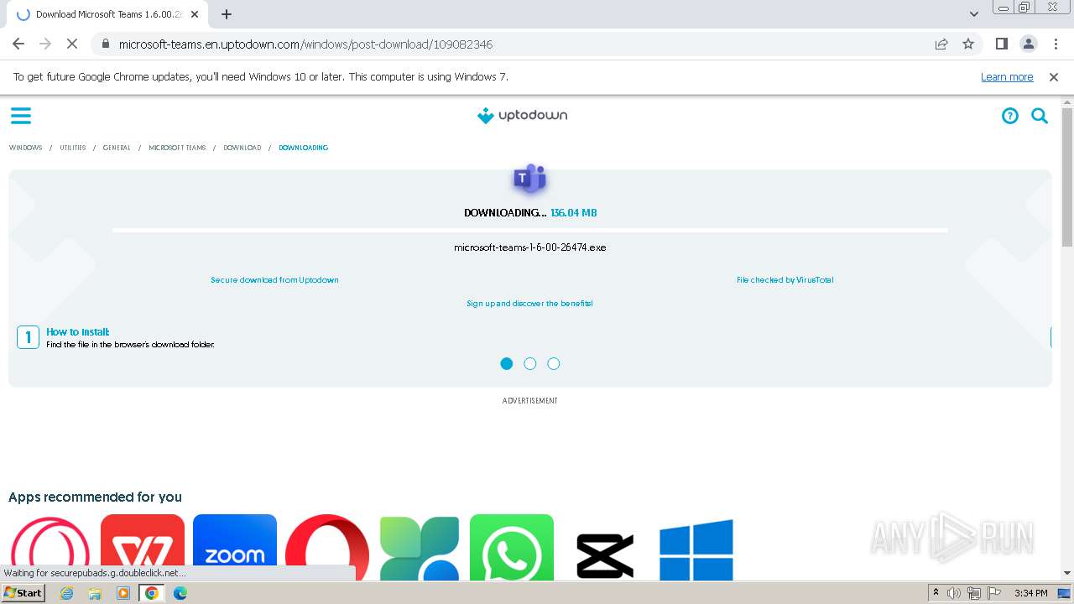The width and height of the screenshot is (1074, 604).
Task: Launch Internet Explorer from the taskbar
Action: [x=67, y=593]
